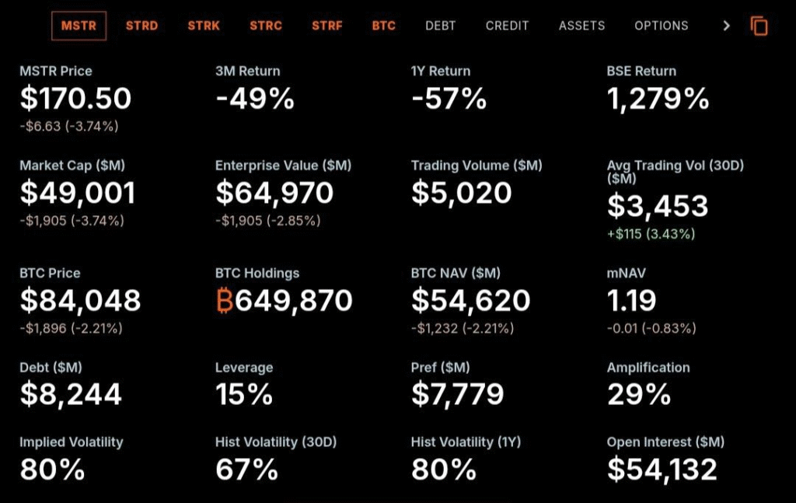Select the BTC tab
This screenshot has height=503, width=796.
pos(383,26)
